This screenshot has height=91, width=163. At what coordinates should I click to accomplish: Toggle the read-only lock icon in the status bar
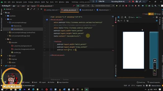tap(144, 85)
